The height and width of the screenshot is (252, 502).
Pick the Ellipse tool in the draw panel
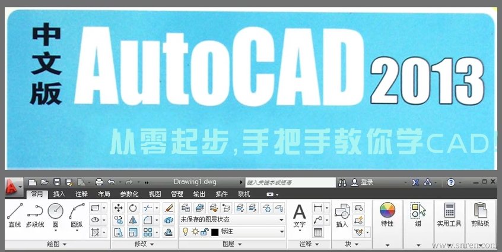(x=95, y=220)
